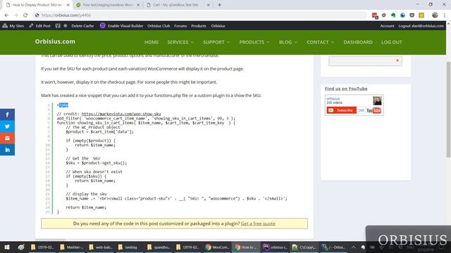
Task: Open the 'landing' folder in taskbar
Action: pos(128,247)
